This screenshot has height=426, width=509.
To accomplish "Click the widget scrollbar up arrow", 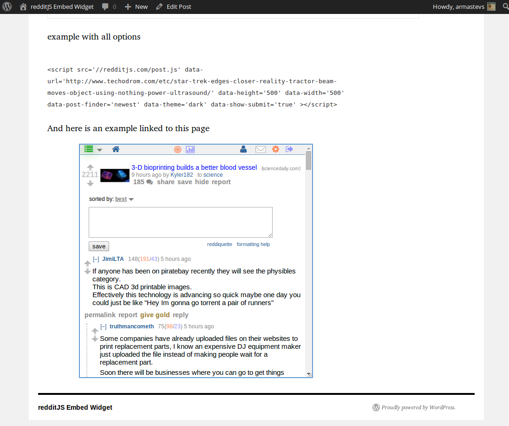I will pos(309,148).
